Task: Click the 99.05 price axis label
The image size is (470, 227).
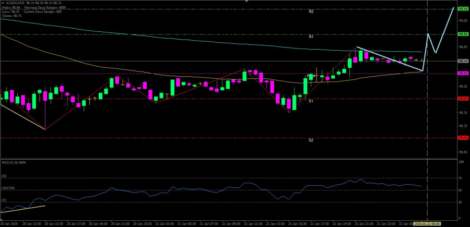Action: (x=463, y=21)
